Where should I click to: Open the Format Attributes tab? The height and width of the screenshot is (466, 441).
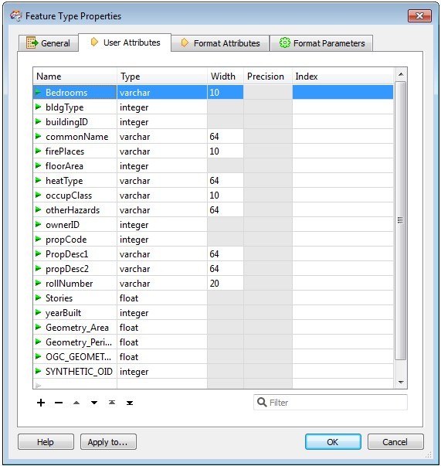pos(220,43)
